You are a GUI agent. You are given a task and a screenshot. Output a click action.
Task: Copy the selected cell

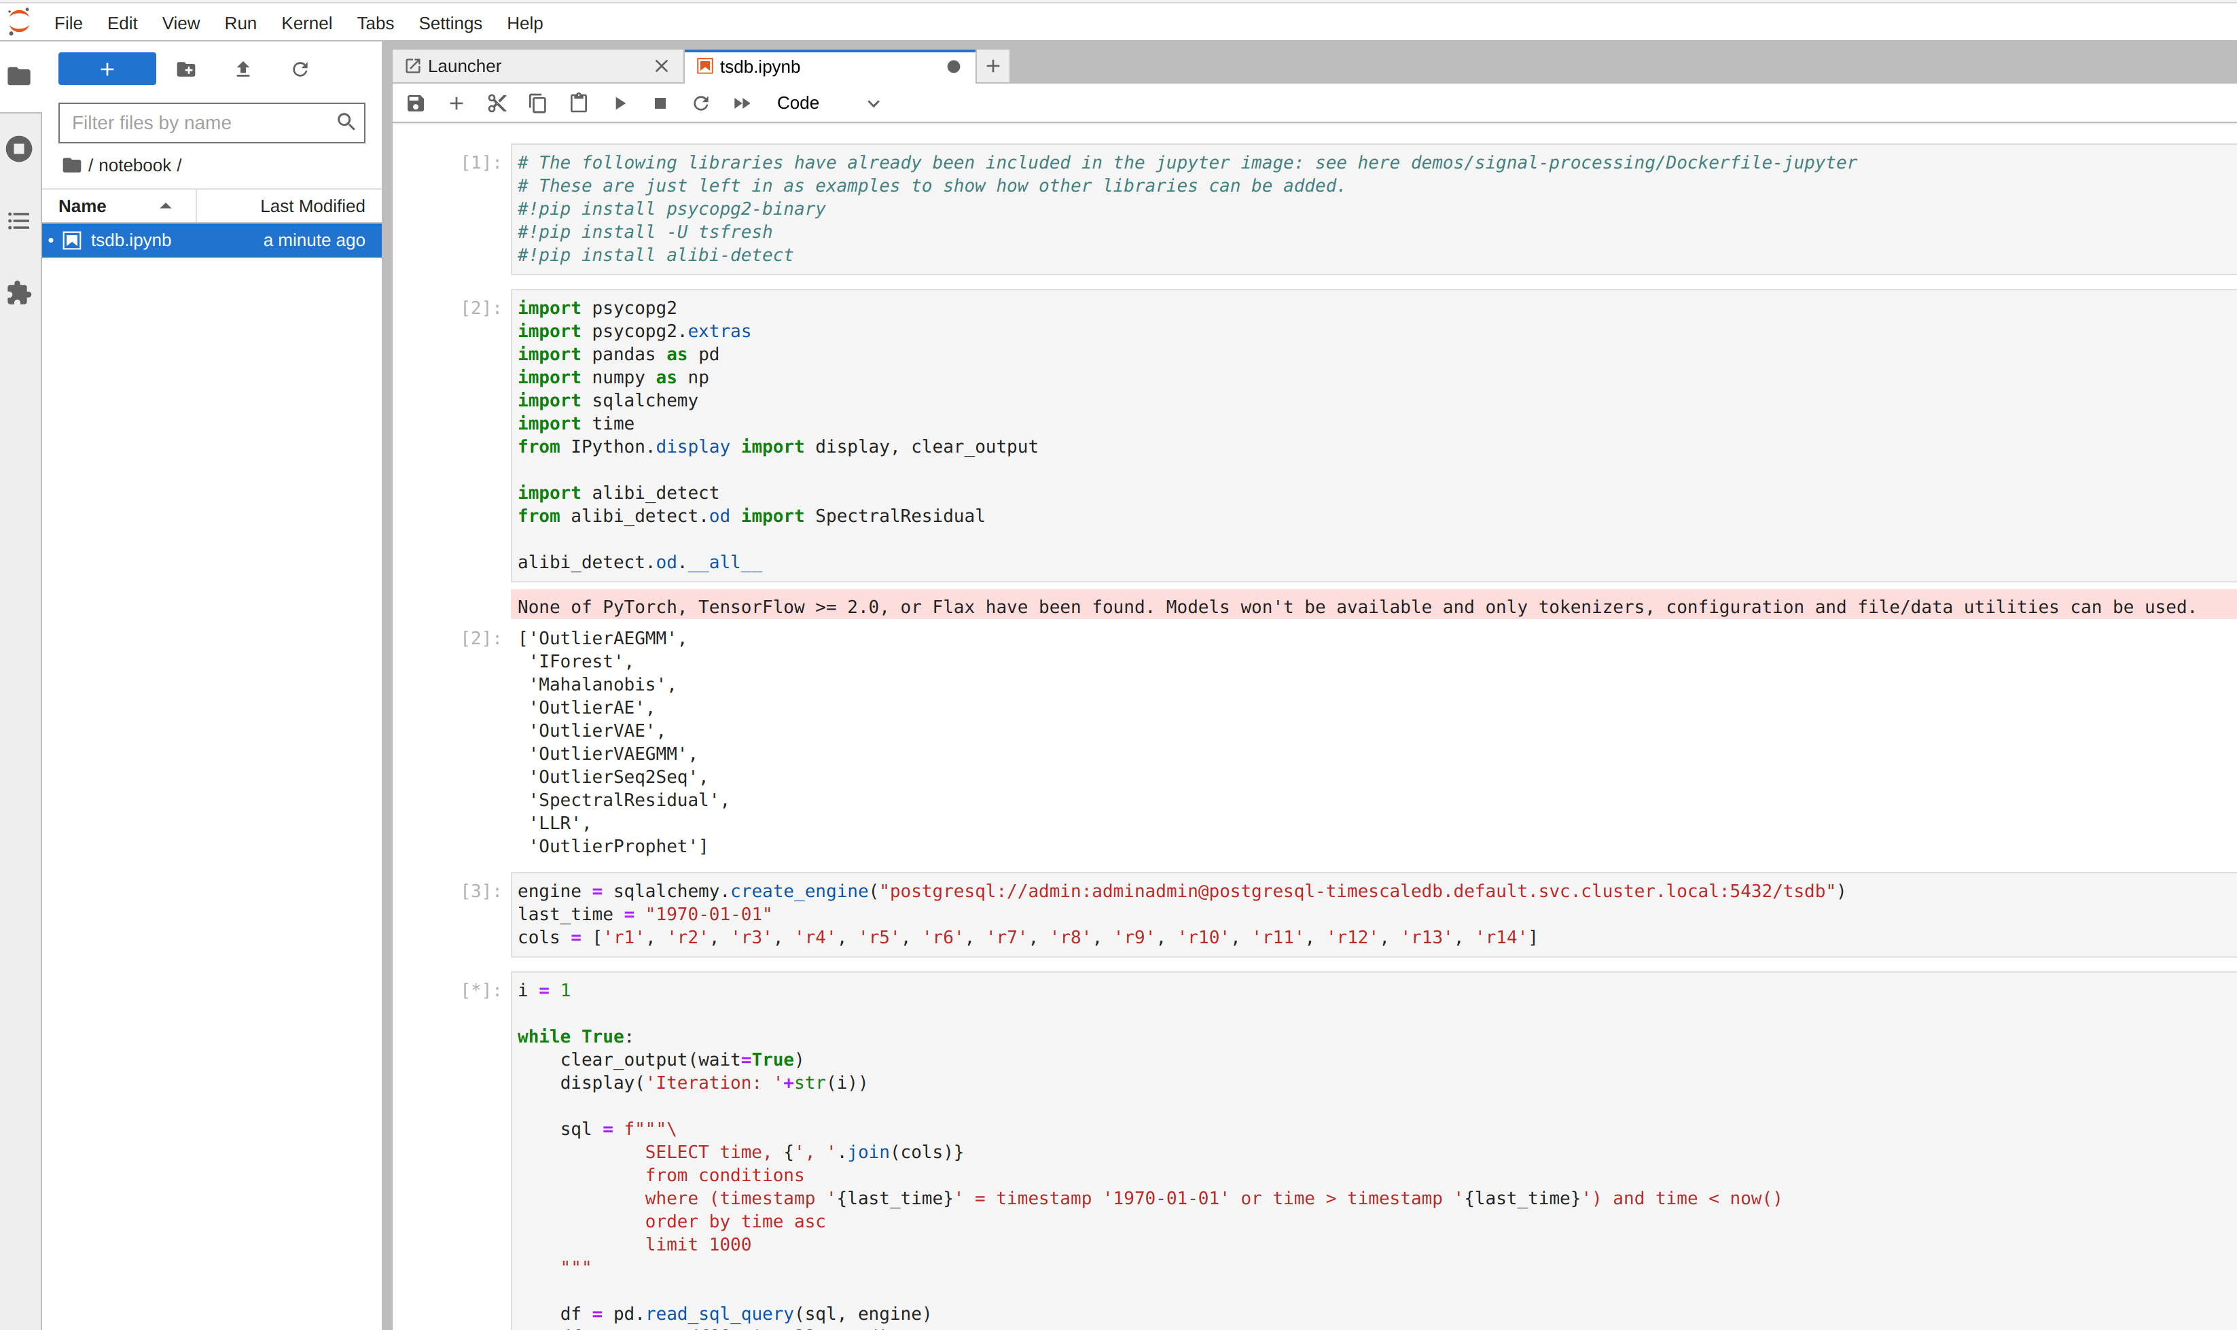pos(537,103)
